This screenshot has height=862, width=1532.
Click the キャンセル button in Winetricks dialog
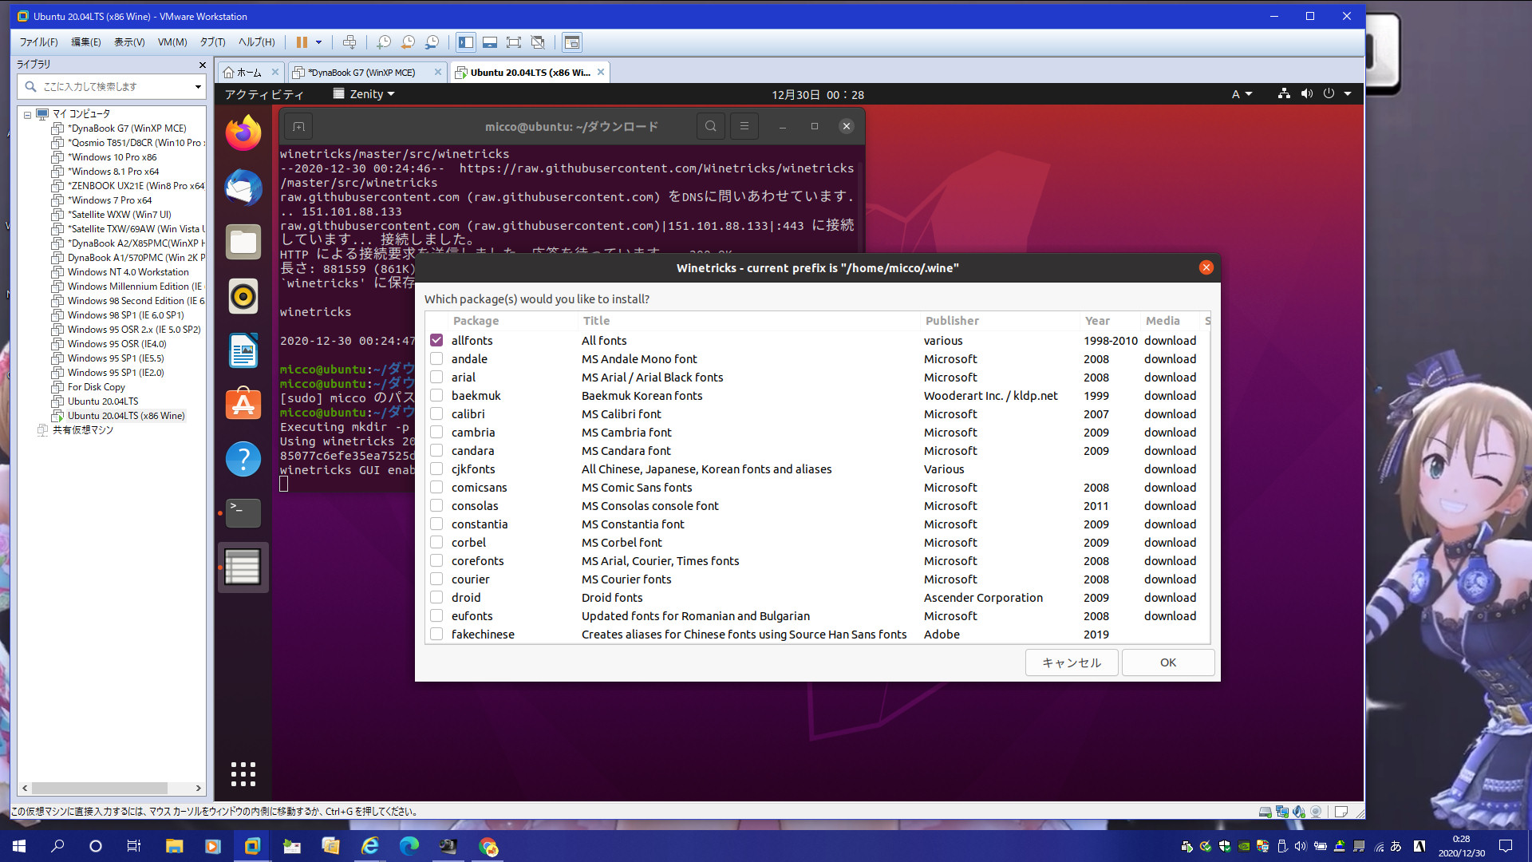(1072, 662)
